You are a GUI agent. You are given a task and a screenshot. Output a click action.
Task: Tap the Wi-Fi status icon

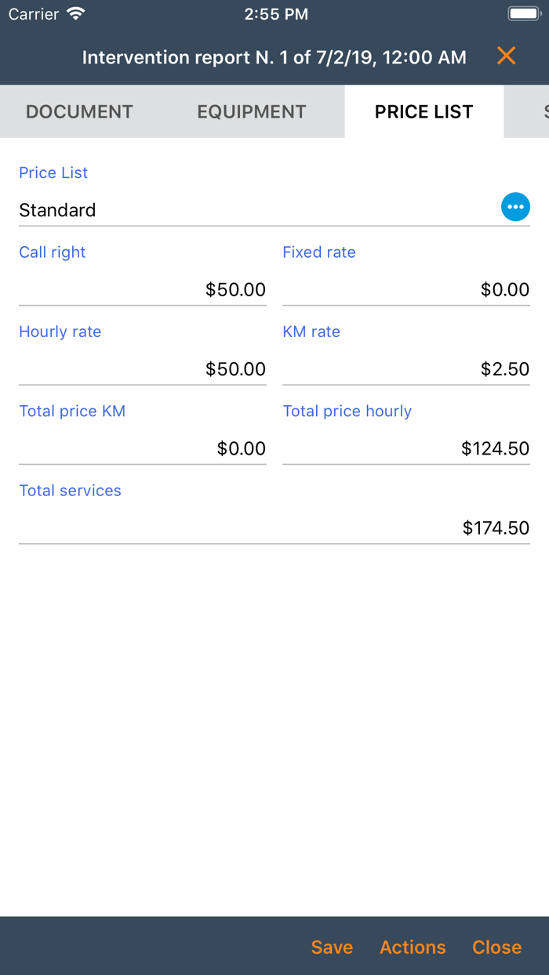[76, 13]
